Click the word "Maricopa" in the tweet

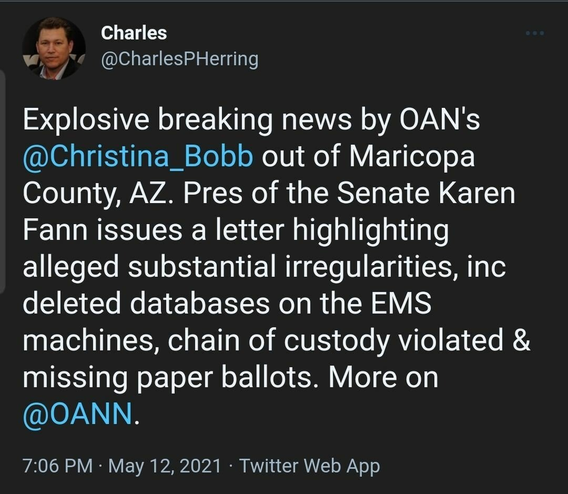click(412, 156)
